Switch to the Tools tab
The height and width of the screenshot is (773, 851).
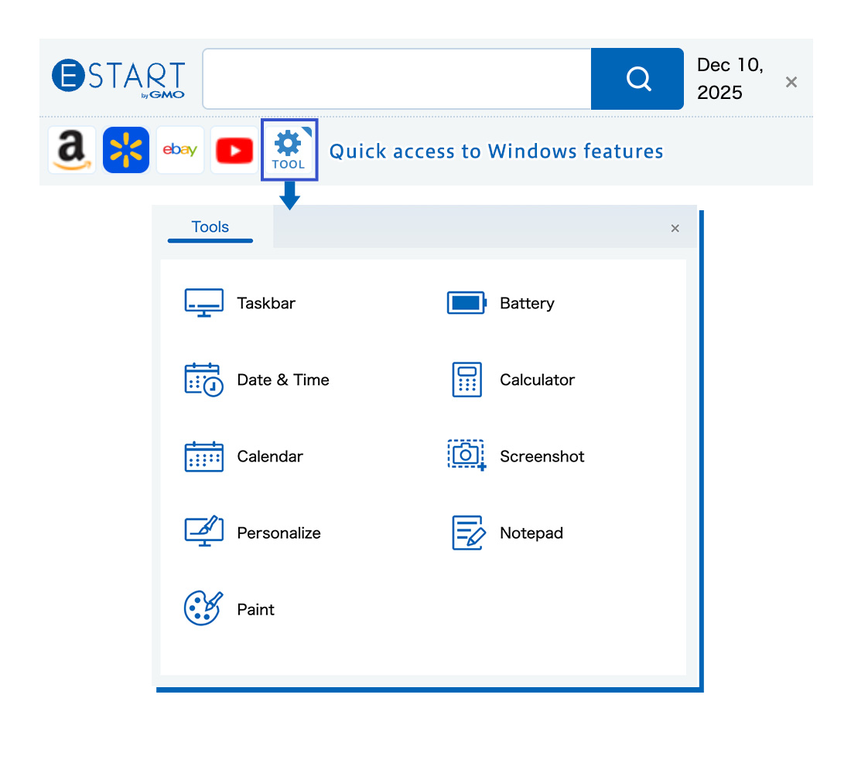point(210,226)
